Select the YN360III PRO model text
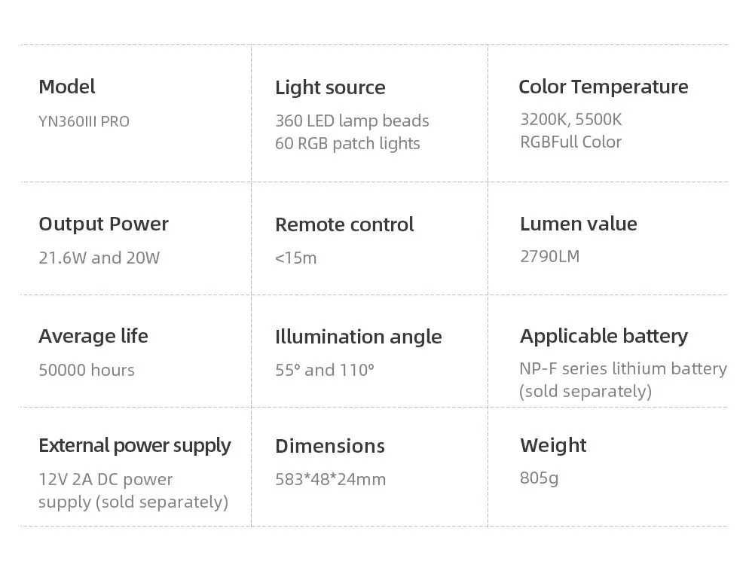 [84, 121]
